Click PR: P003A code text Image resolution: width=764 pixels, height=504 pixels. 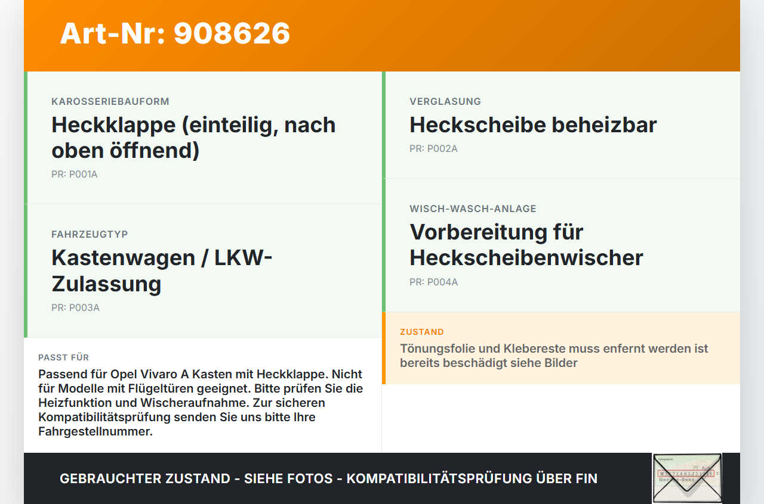pos(75,308)
